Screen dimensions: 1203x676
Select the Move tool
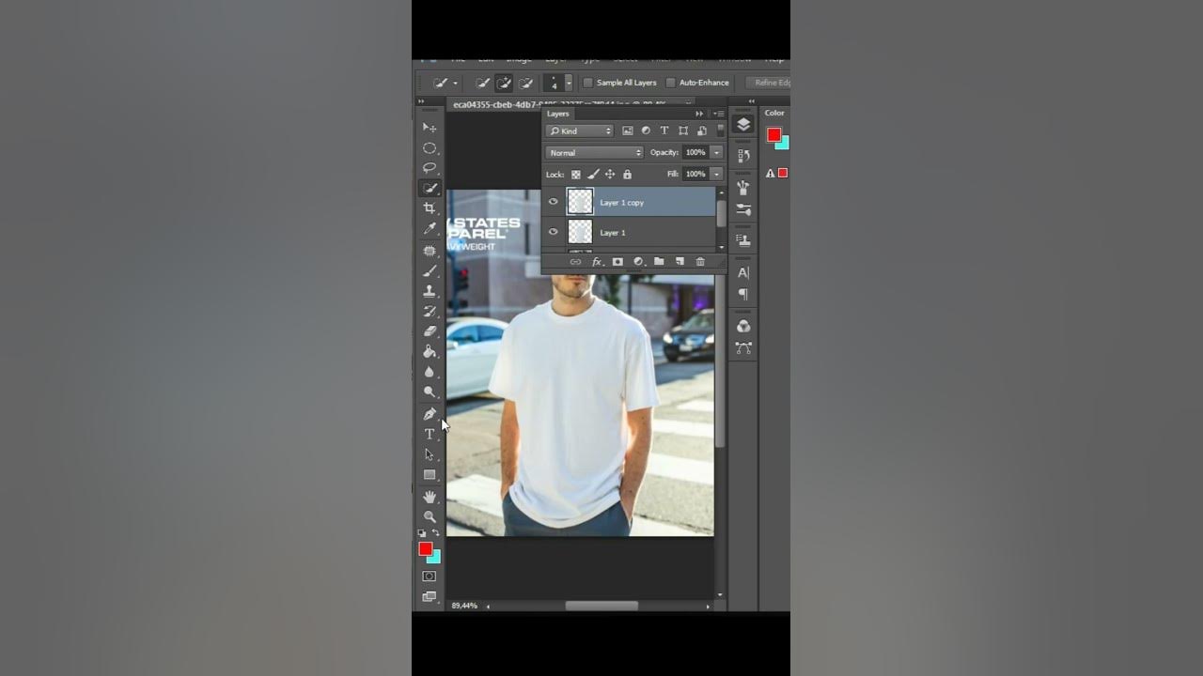point(430,128)
